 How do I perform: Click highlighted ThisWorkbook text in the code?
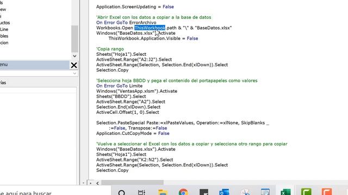pos(150,28)
